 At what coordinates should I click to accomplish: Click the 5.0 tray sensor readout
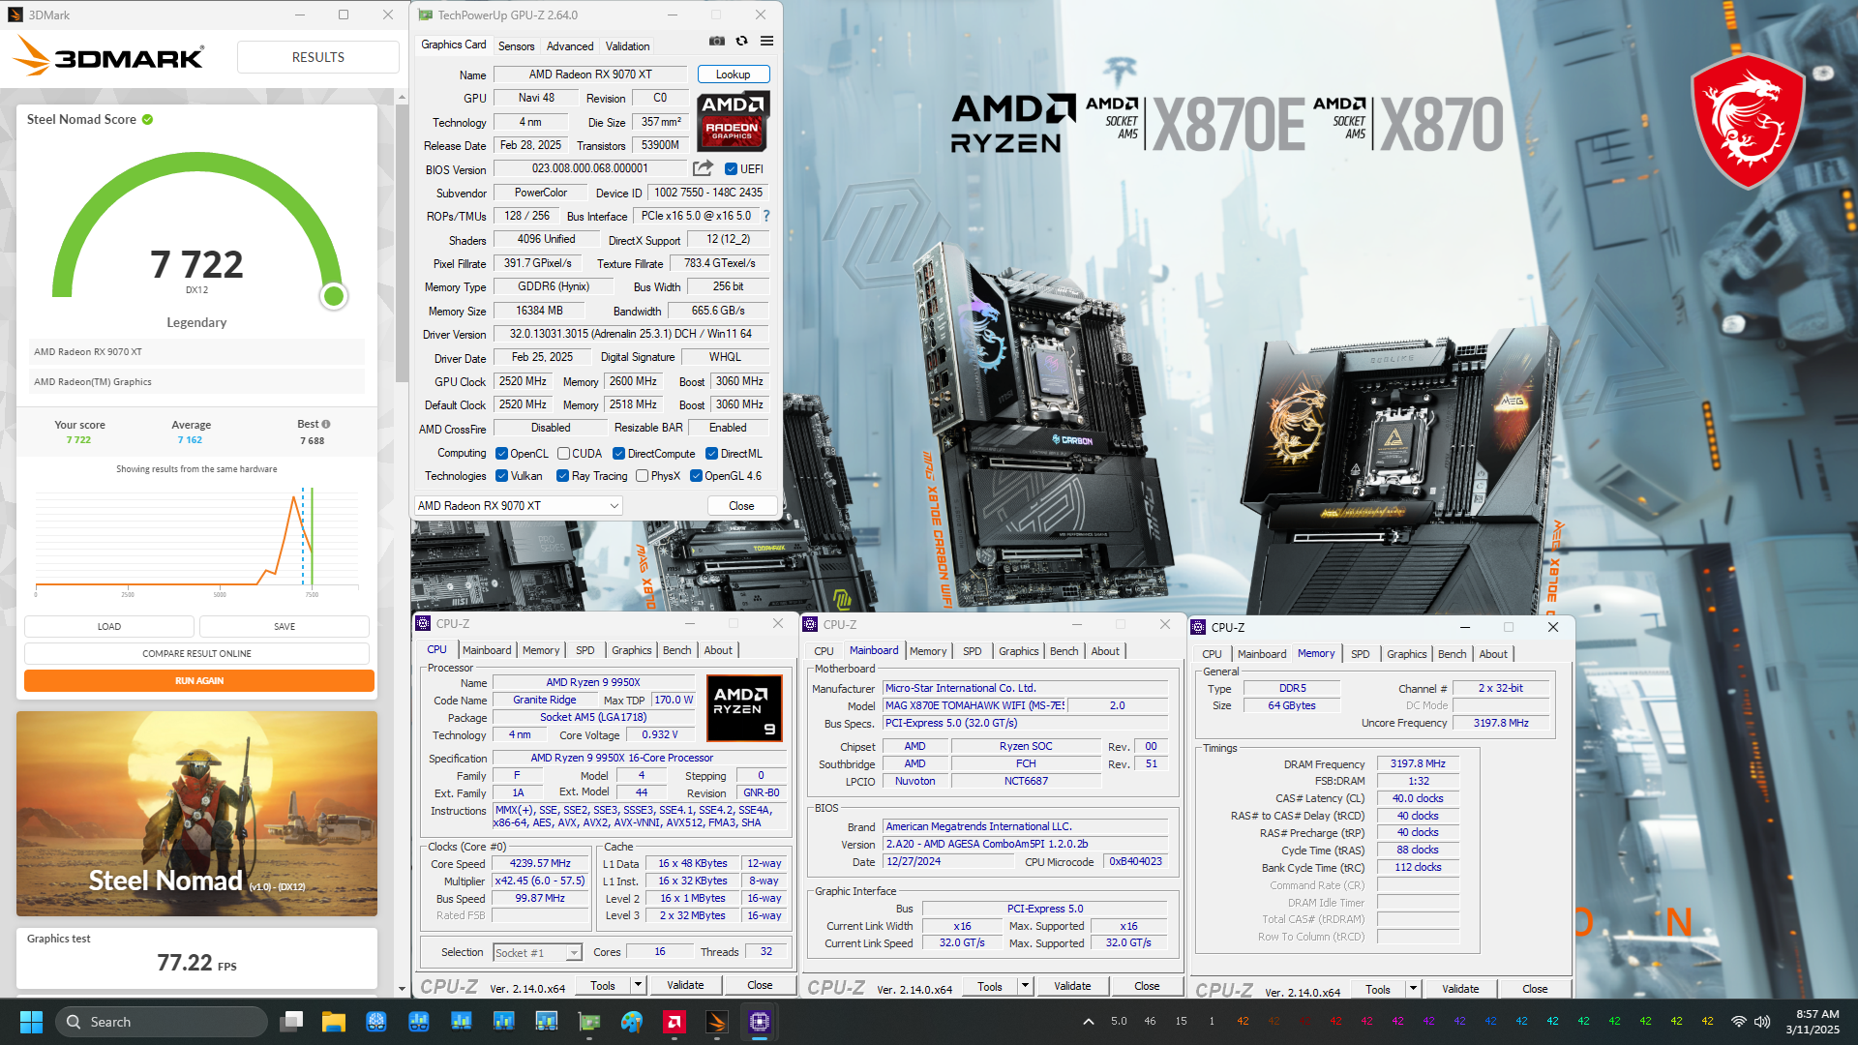(1119, 1021)
